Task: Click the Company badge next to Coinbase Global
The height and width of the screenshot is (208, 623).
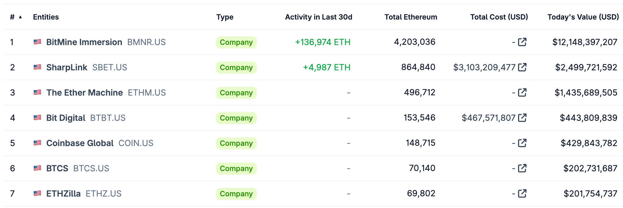Action: 236,143
